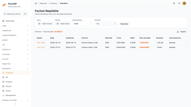Image resolution: width=191 pixels, height=107 pixels.
Task: Expand the CRM sidebar section
Action: pos(16,26)
